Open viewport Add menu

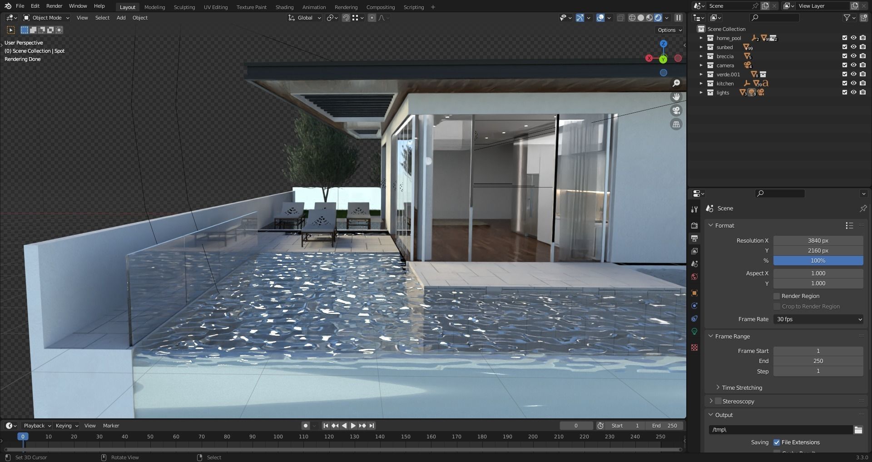pyautogui.click(x=121, y=18)
